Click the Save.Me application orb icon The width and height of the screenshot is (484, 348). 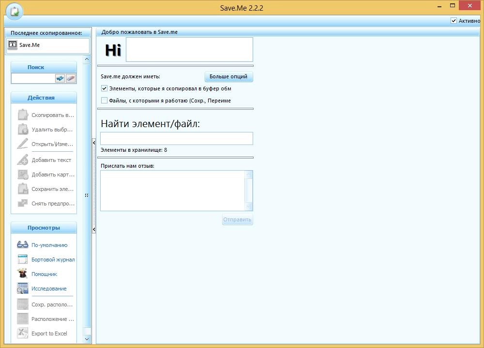(14, 12)
